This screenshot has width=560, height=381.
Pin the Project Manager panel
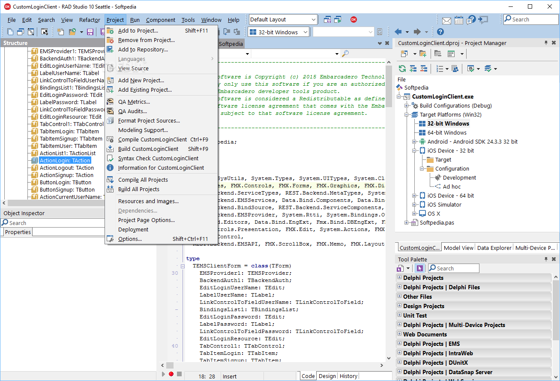(546, 43)
